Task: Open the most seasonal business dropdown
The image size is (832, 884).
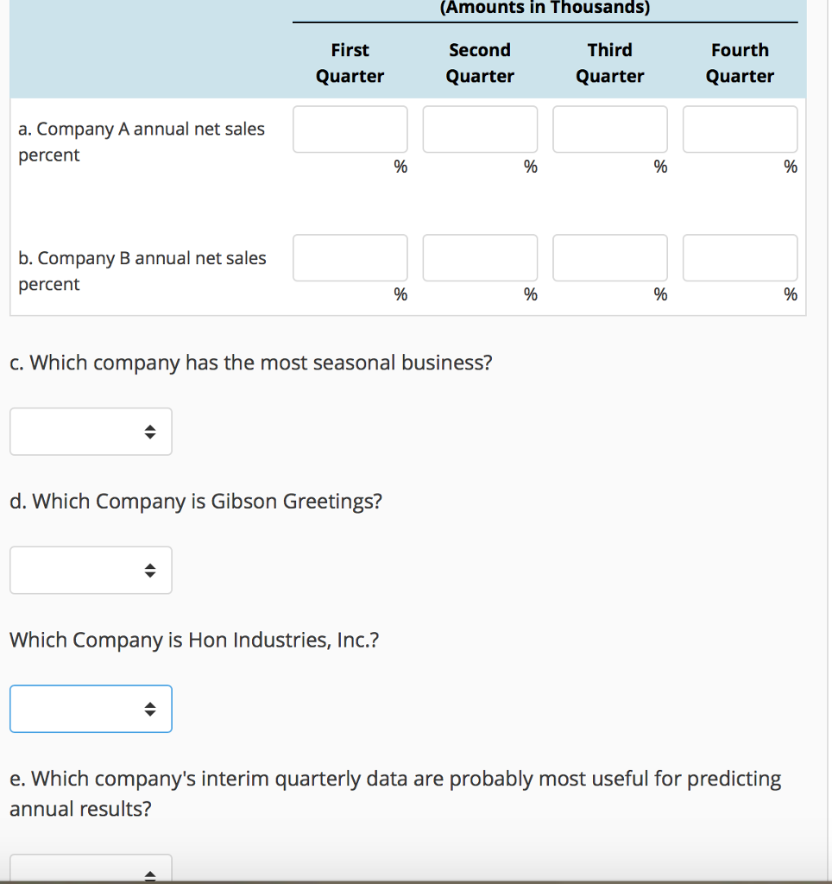Action: pos(91,432)
